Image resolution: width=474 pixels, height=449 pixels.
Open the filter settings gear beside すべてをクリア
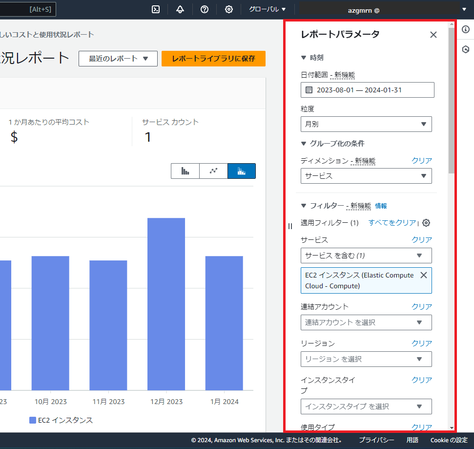click(x=426, y=223)
